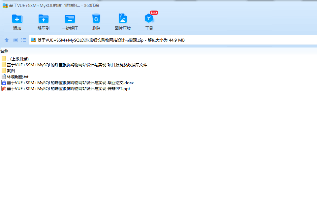Viewport: 317px width, 223px height.
Task: Click the archive path field
Action: pos(173,40)
